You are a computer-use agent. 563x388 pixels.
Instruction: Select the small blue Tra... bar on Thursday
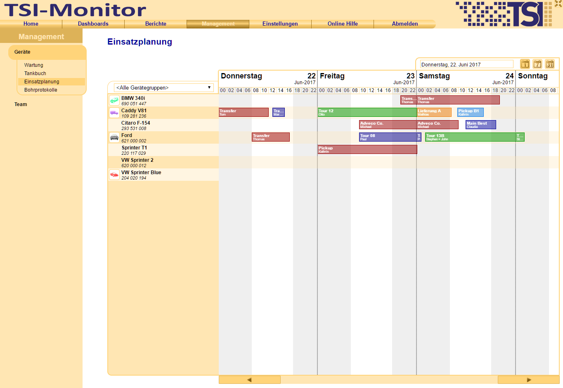[279, 112]
